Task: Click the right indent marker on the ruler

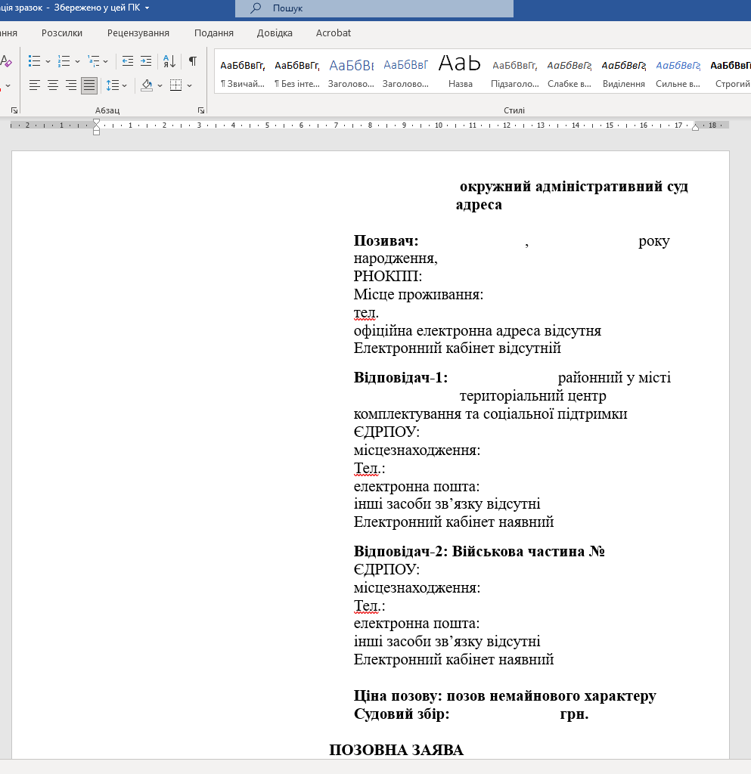Action: 695,127
